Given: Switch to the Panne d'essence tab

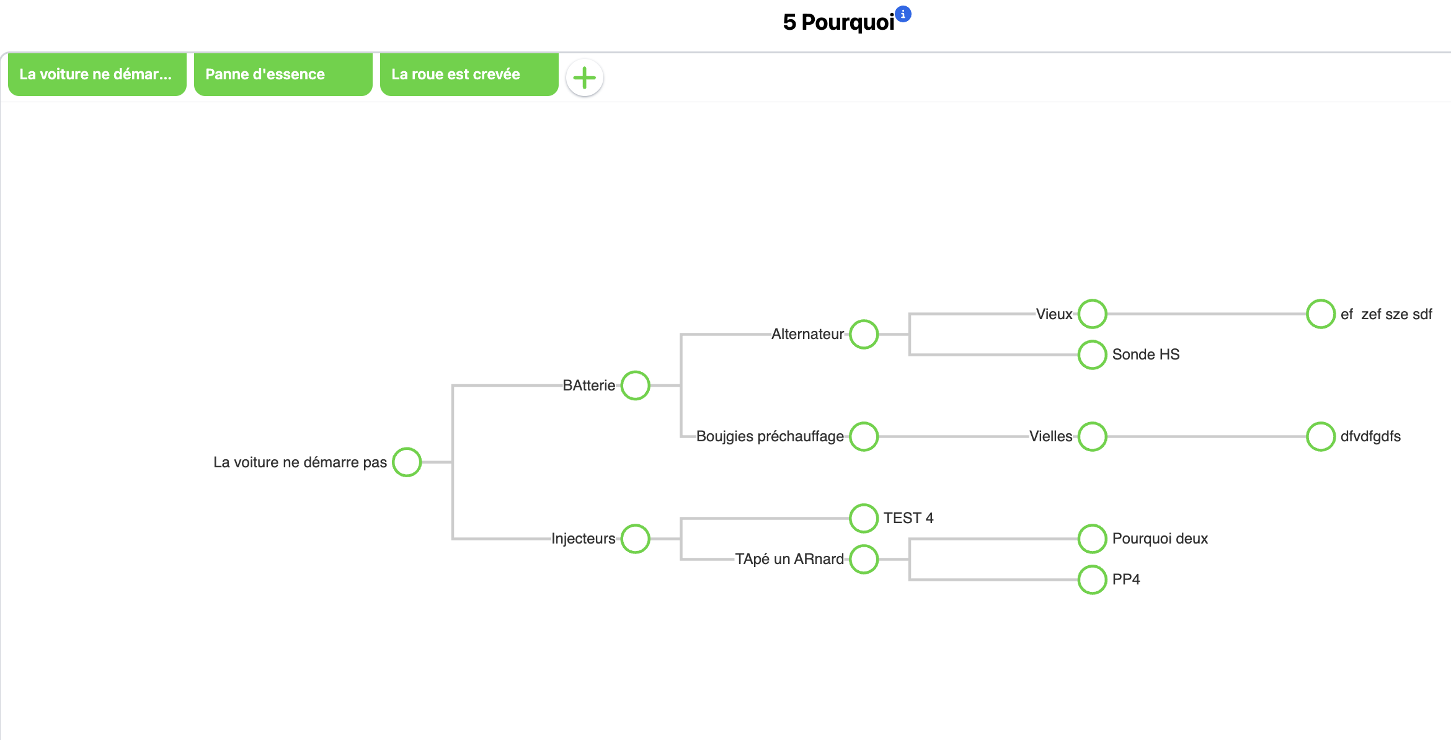Looking at the screenshot, I should tap(283, 74).
